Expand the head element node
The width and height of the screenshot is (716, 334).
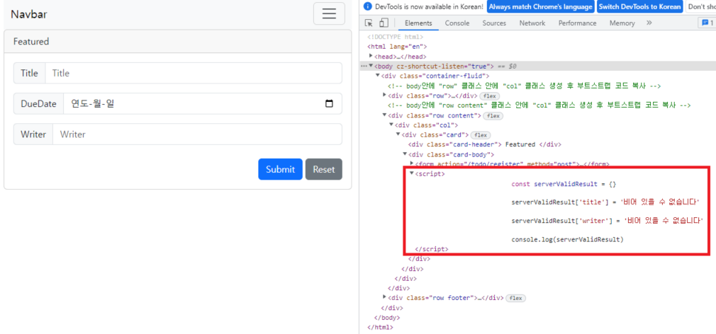coord(371,56)
